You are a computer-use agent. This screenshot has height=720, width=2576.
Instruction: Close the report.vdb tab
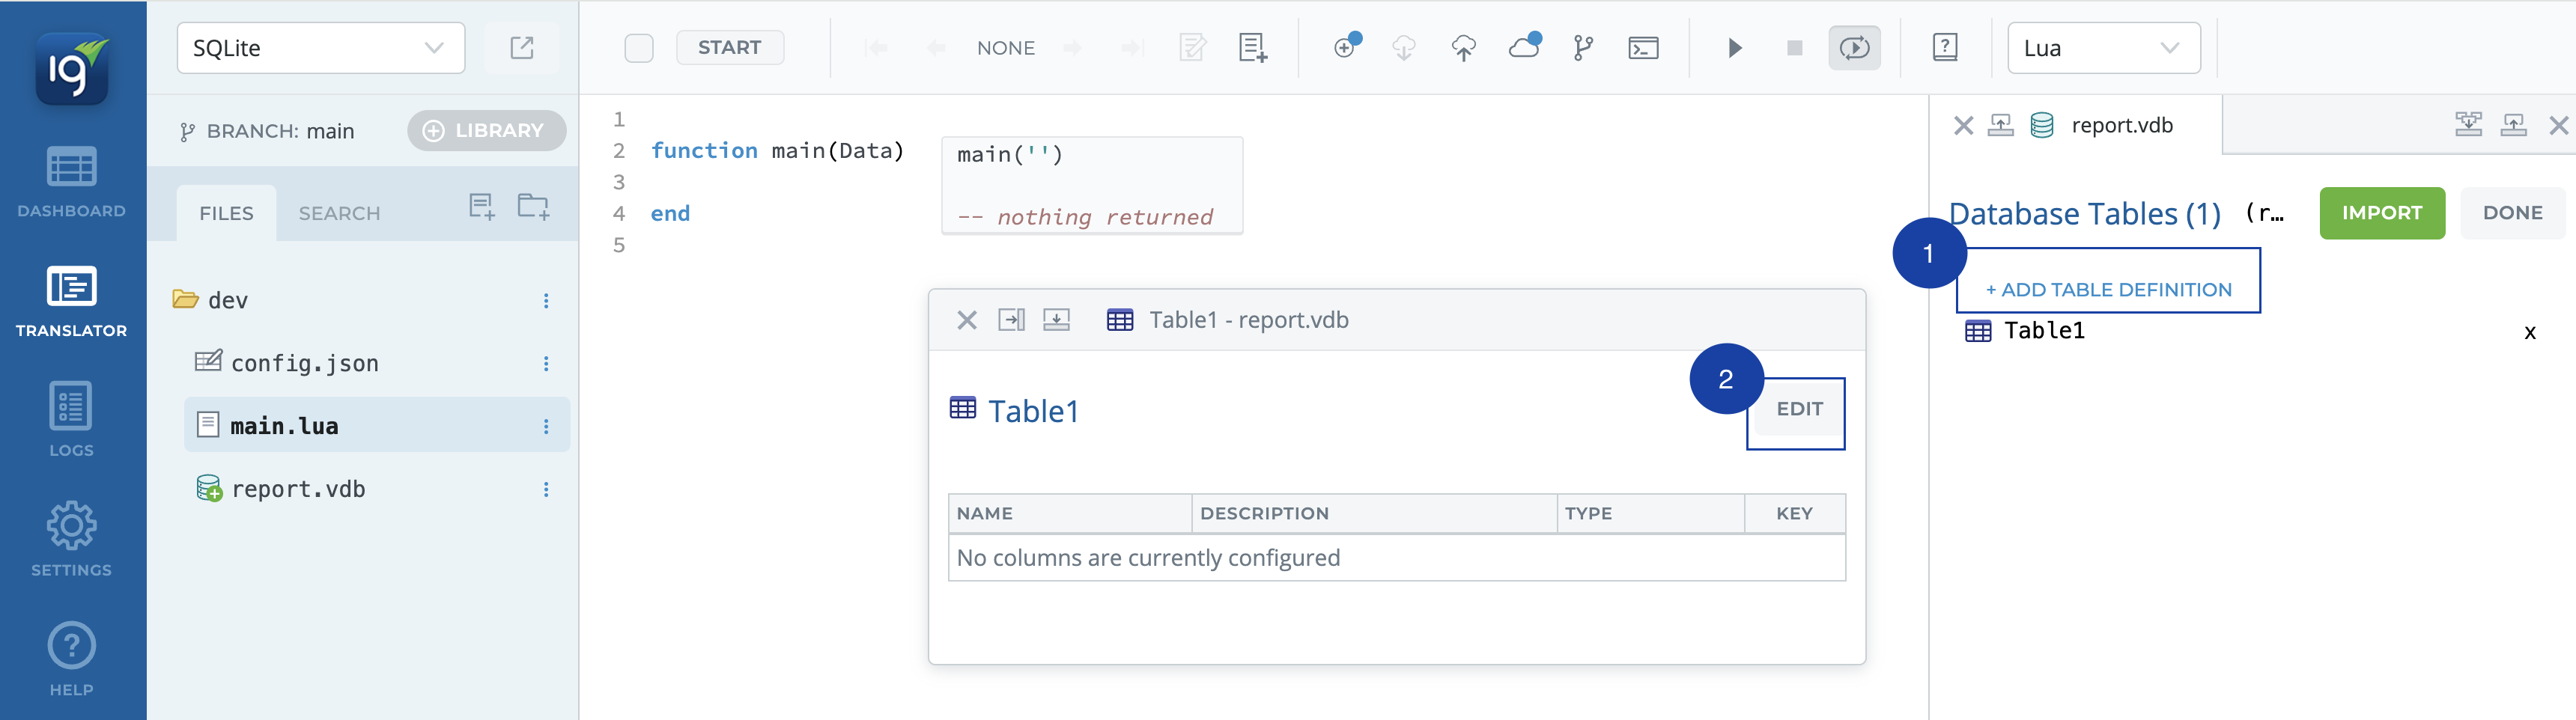pos(1963,126)
